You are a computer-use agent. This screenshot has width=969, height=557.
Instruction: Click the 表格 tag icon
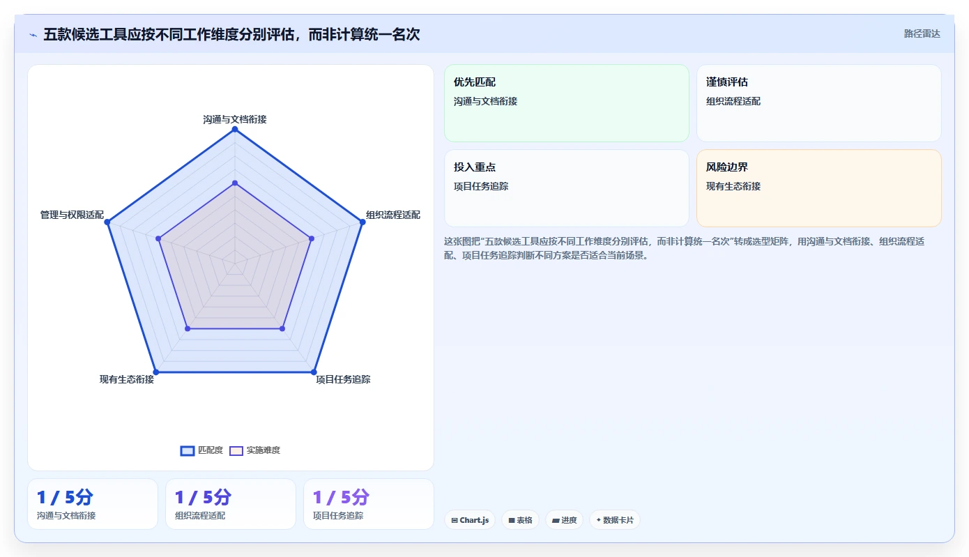(x=512, y=520)
